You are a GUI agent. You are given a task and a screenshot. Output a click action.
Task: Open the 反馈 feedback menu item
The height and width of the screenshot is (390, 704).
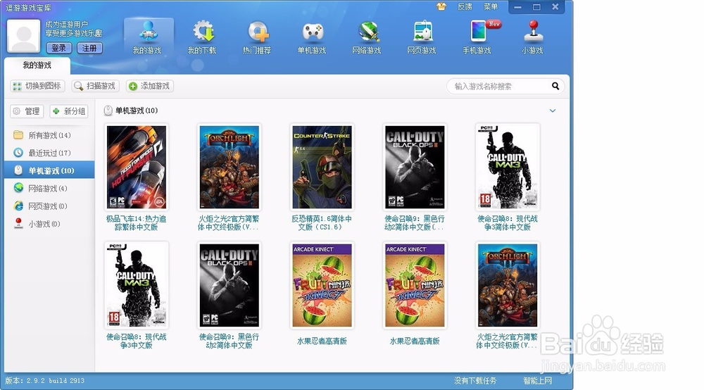[x=465, y=7]
